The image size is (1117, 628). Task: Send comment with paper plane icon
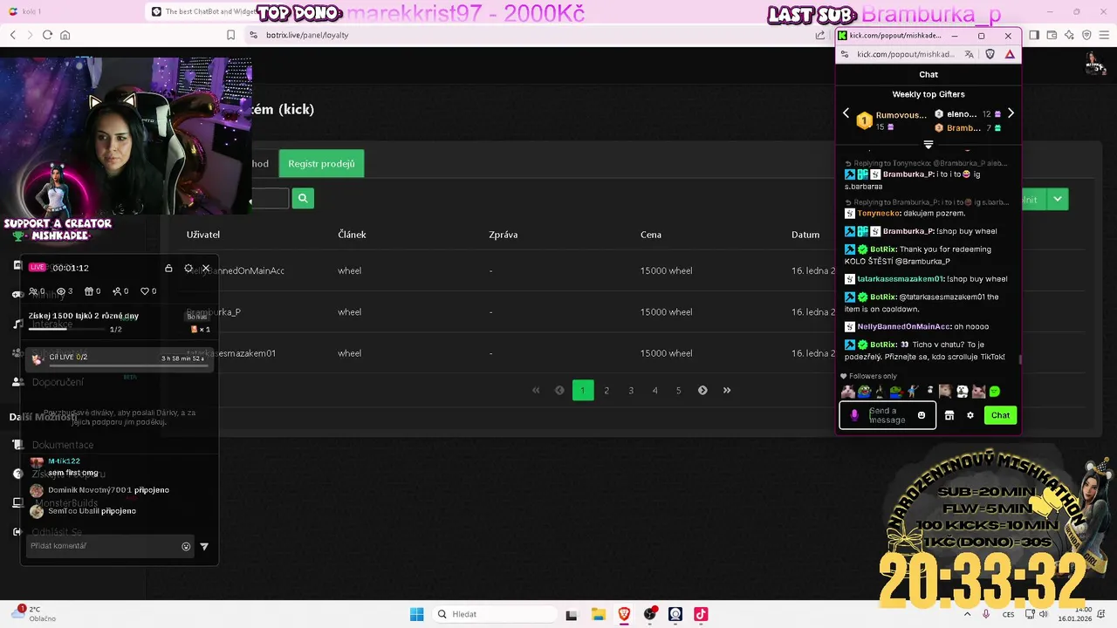pos(204,546)
